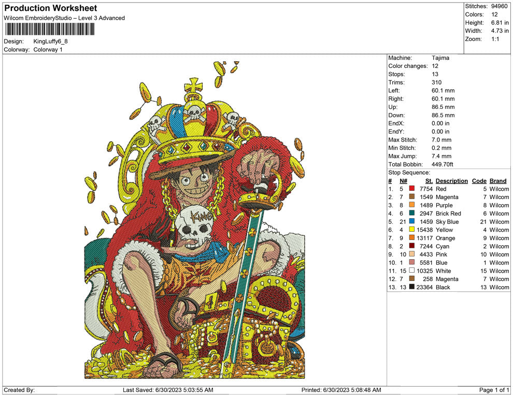Select the Brick Red teal-colored swatch

pyautogui.click(x=412, y=214)
